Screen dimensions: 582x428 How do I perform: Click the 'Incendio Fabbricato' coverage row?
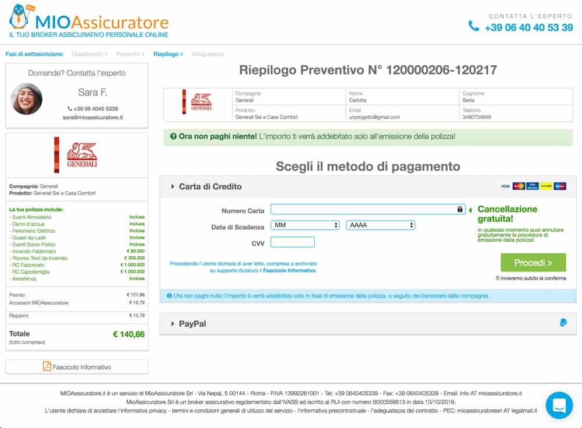click(77, 251)
